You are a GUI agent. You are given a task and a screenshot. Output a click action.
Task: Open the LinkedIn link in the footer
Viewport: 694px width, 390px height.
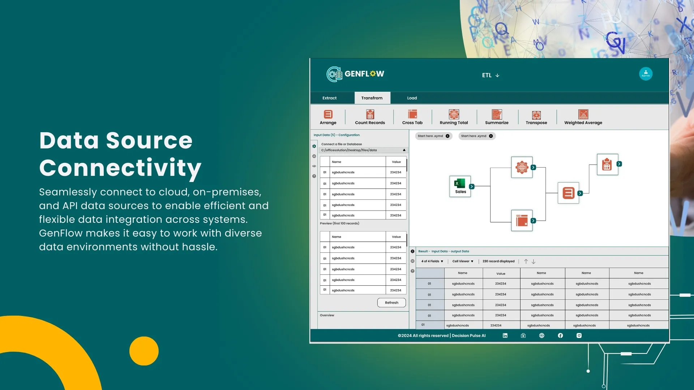point(505,335)
